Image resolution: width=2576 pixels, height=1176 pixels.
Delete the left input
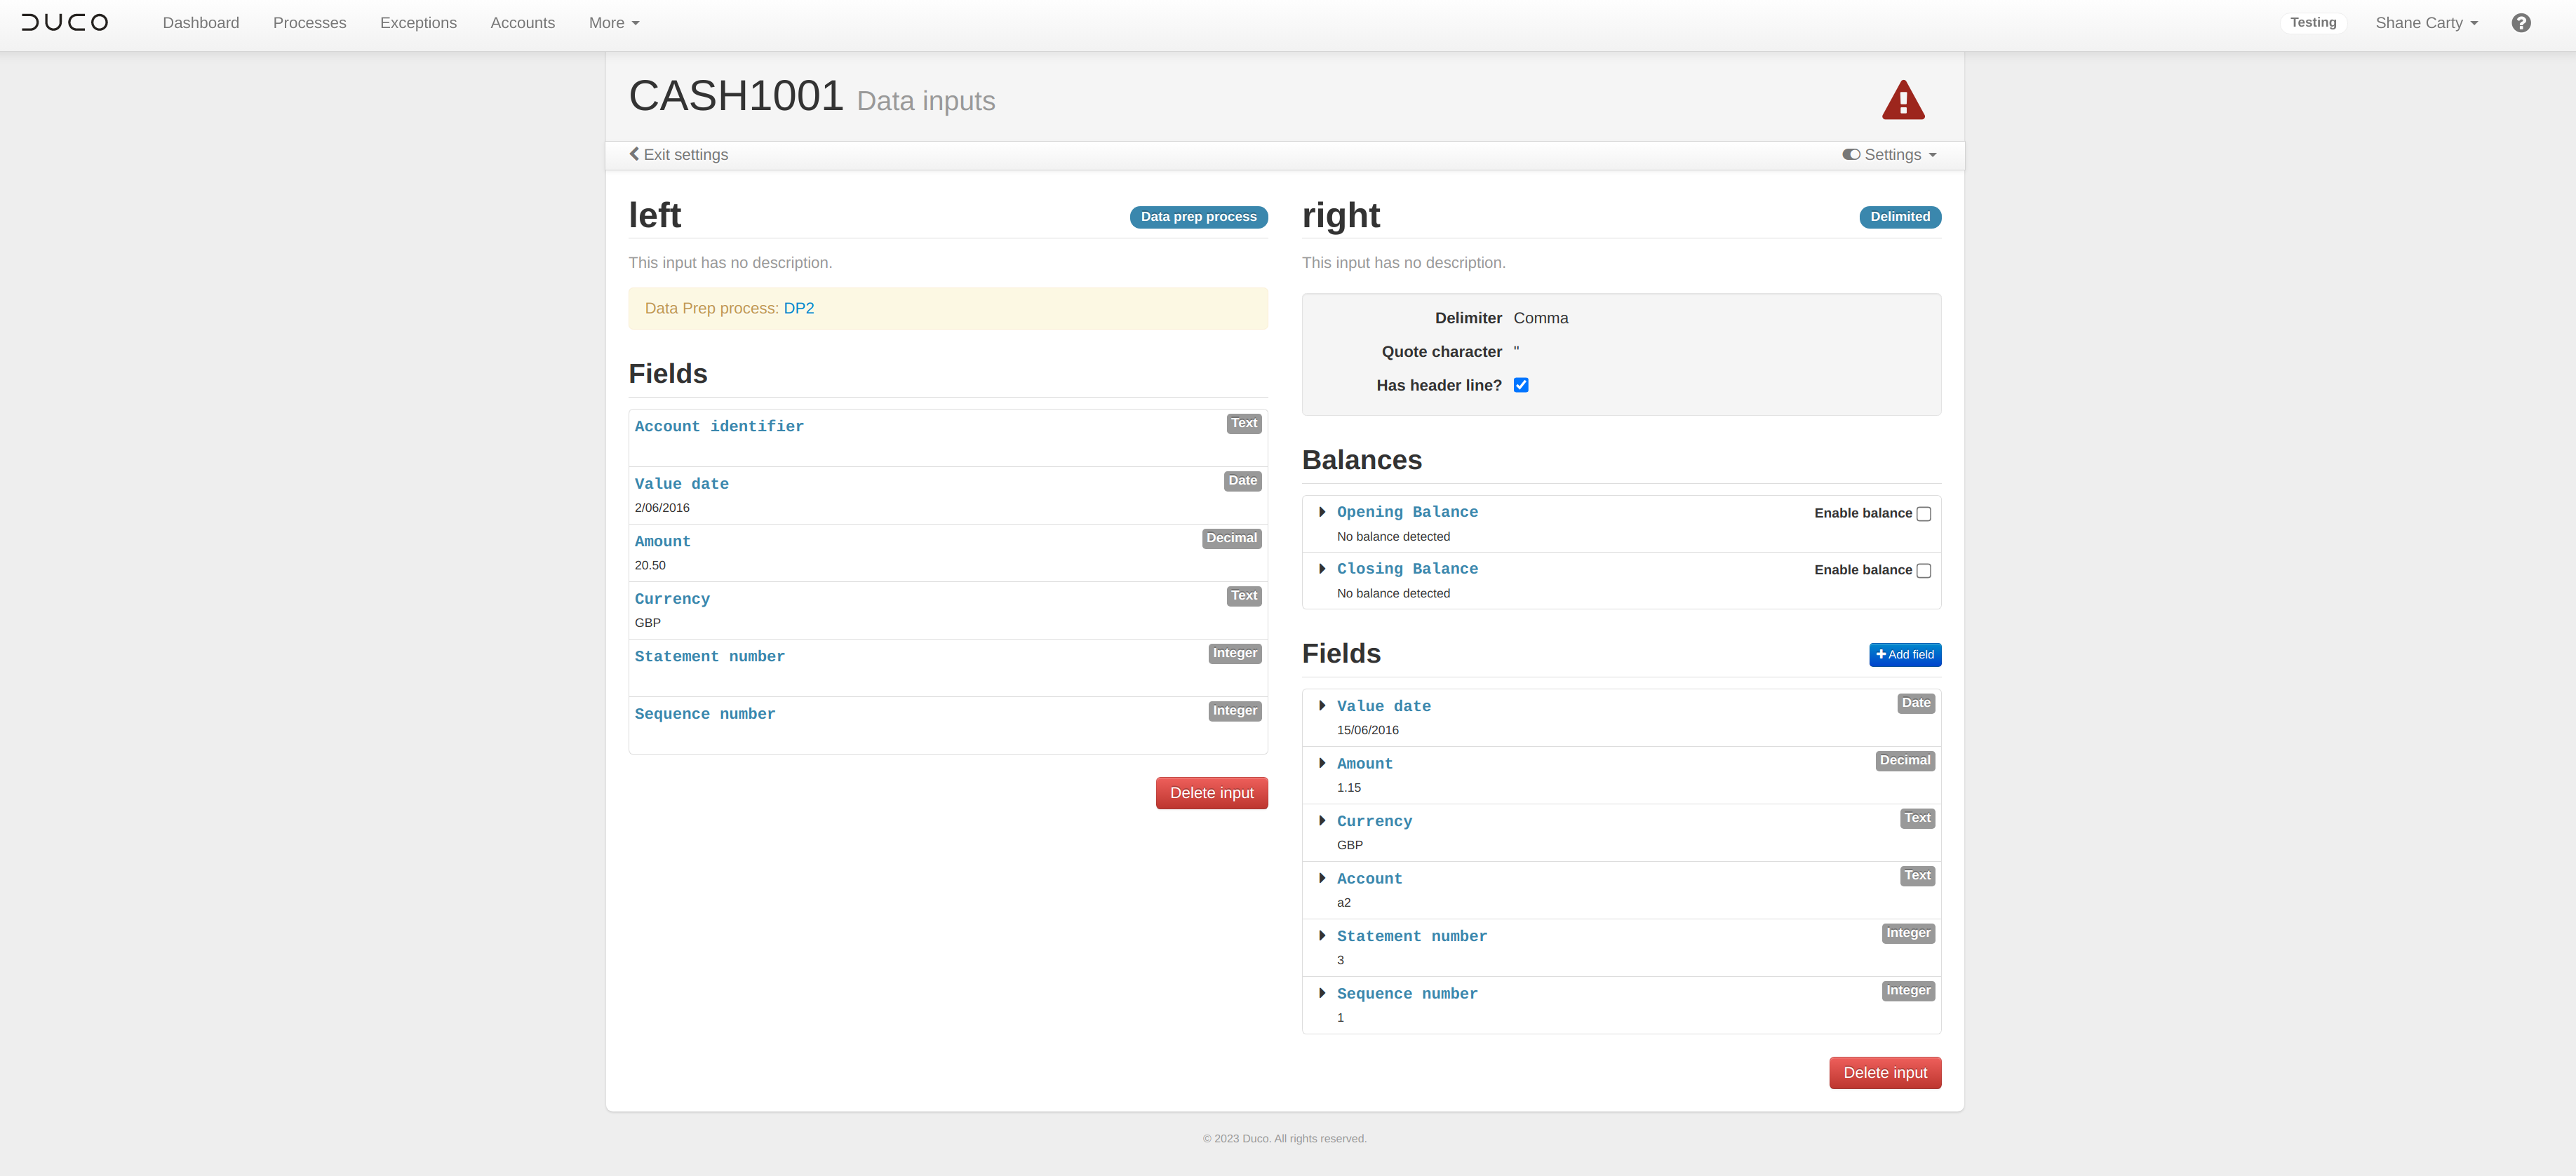[1211, 793]
